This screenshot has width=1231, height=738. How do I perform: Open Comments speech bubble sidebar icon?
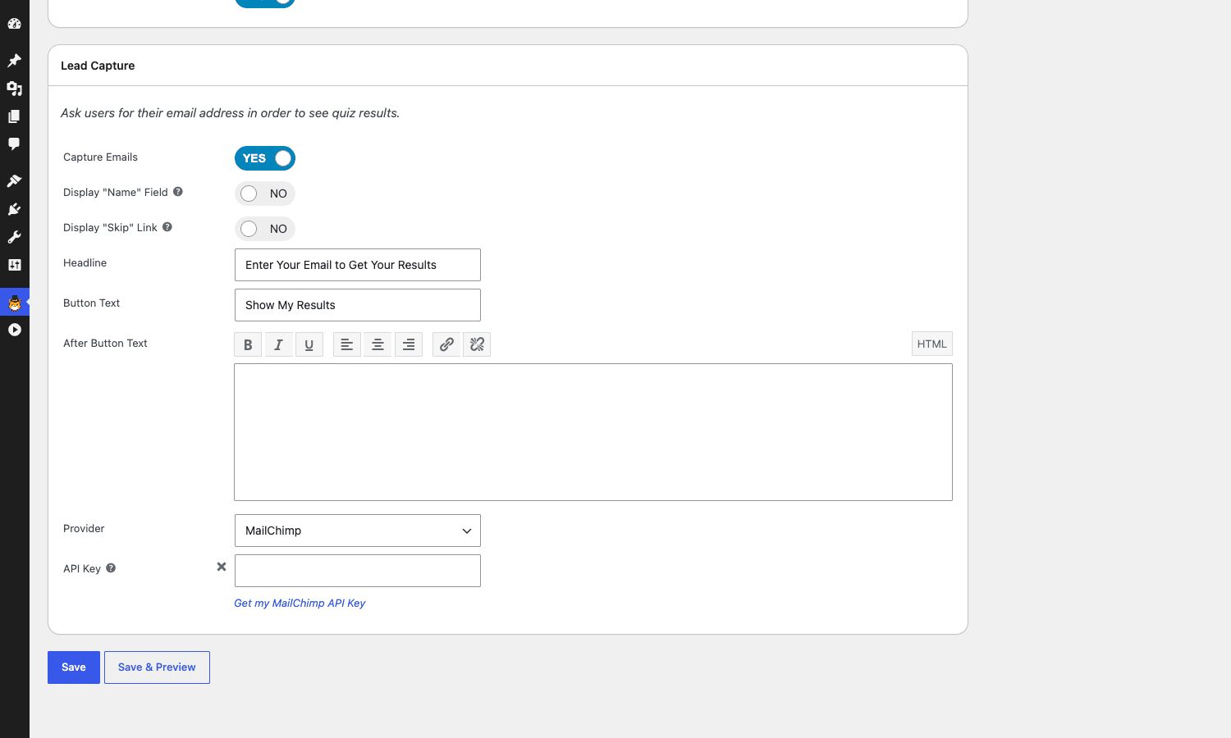(x=14, y=143)
